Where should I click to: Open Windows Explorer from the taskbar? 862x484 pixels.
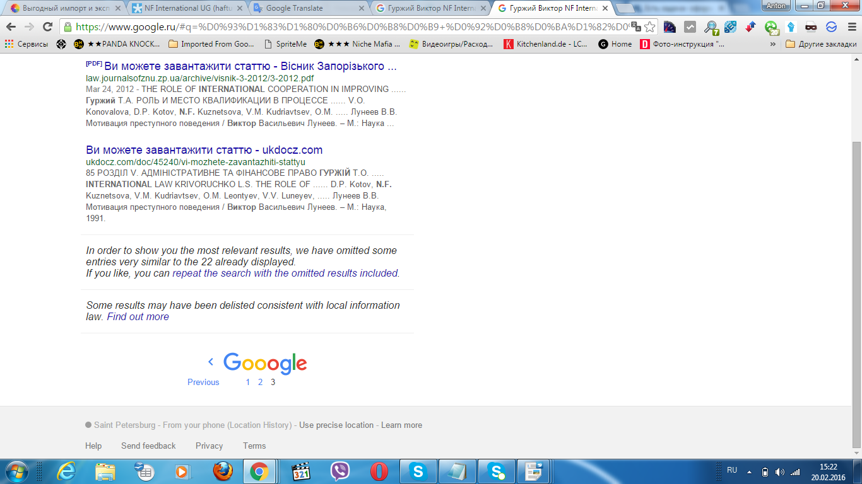105,471
